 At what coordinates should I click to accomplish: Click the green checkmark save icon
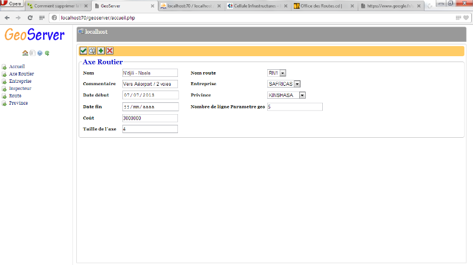point(83,51)
